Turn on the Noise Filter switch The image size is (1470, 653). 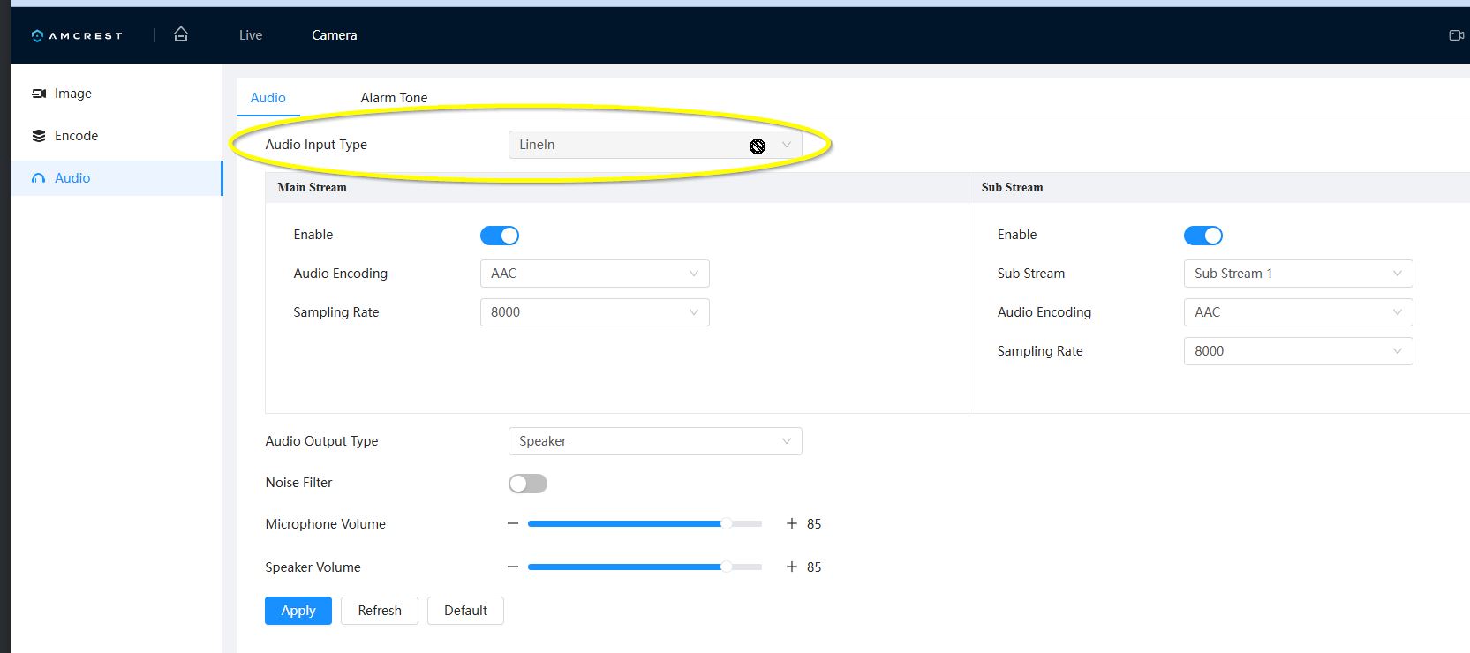pyautogui.click(x=528, y=484)
